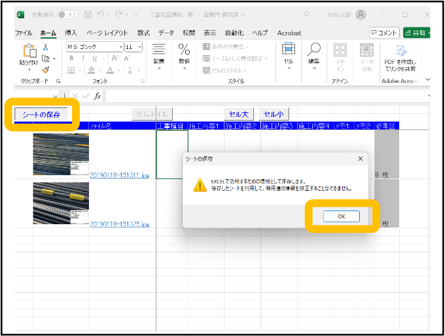Click the sheet save button on the worksheet
Screen dimensions: 445x336
point(41,114)
